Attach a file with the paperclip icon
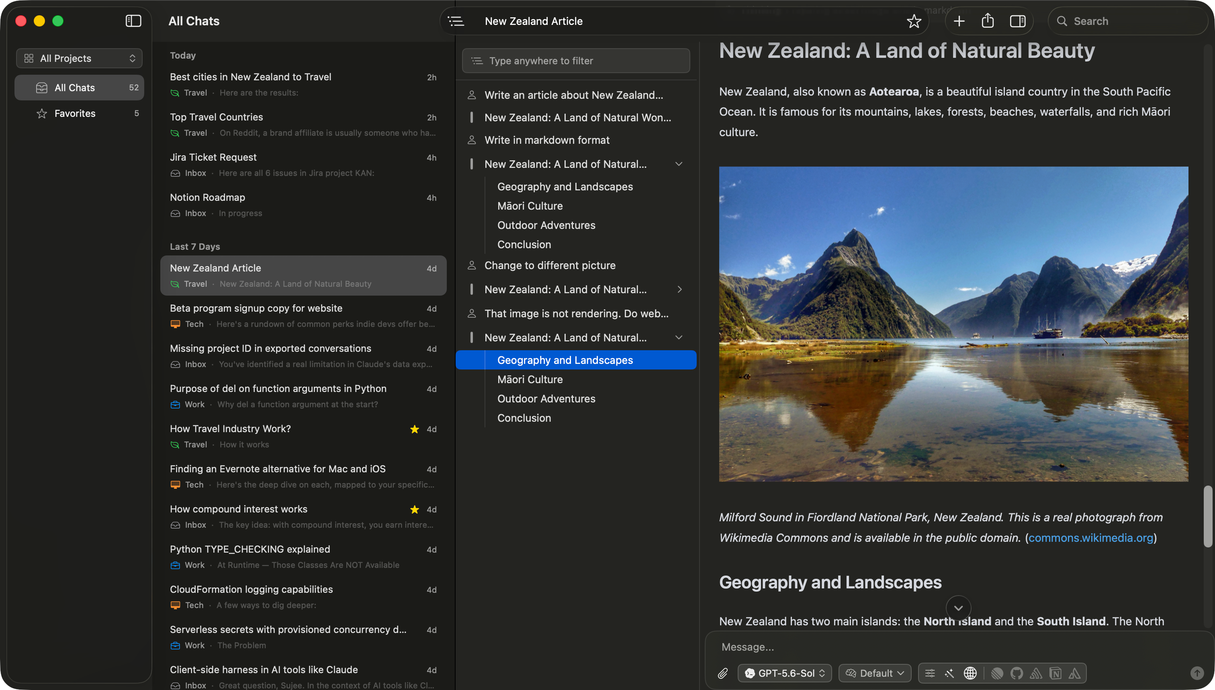The height and width of the screenshot is (690, 1215). coord(722,673)
